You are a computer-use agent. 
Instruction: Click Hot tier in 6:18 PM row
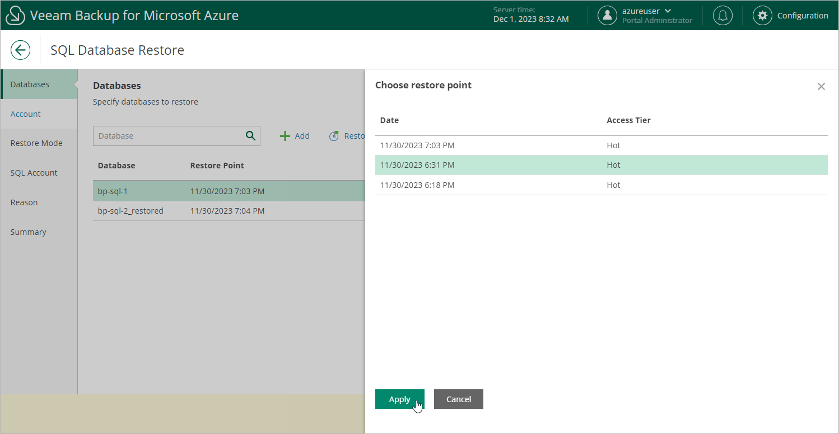coord(613,185)
